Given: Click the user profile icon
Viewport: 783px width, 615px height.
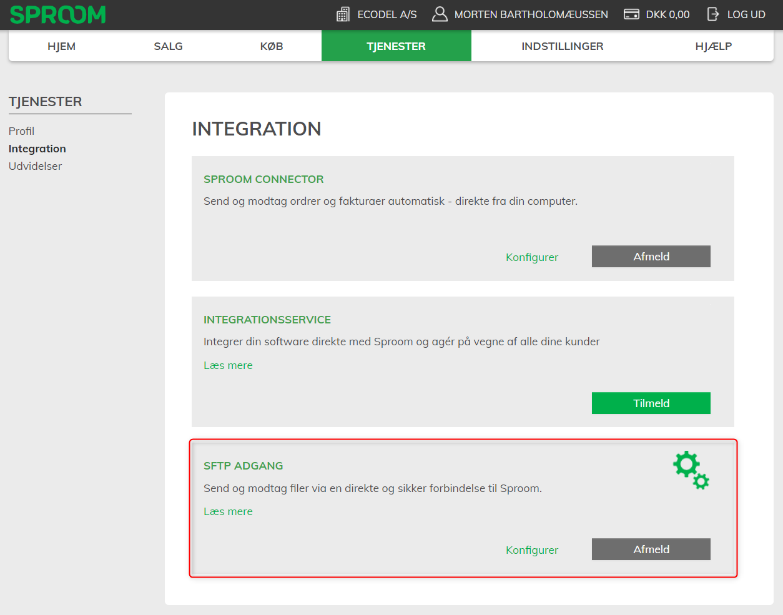Looking at the screenshot, I should click(440, 14).
